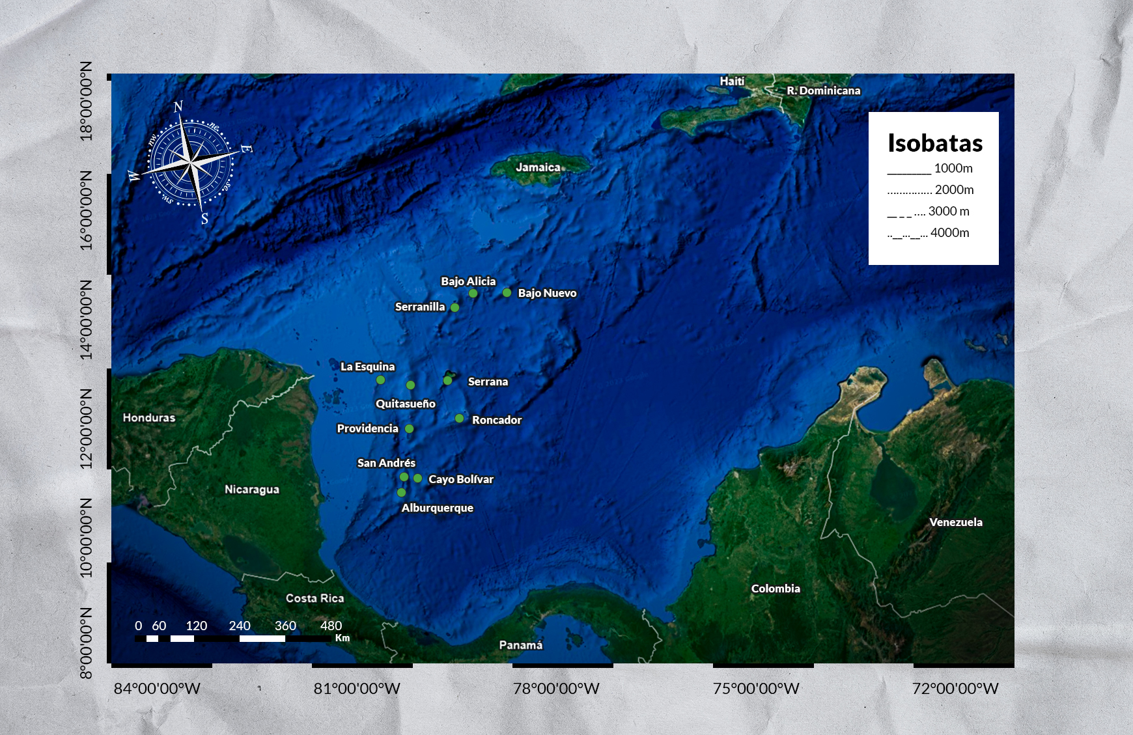
Task: Select the 2000m isobath legend entry
Action: click(x=930, y=190)
